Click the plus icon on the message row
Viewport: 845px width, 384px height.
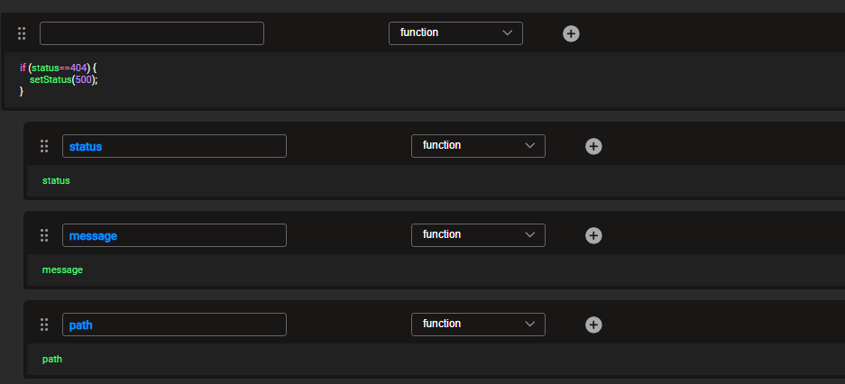[x=593, y=235]
